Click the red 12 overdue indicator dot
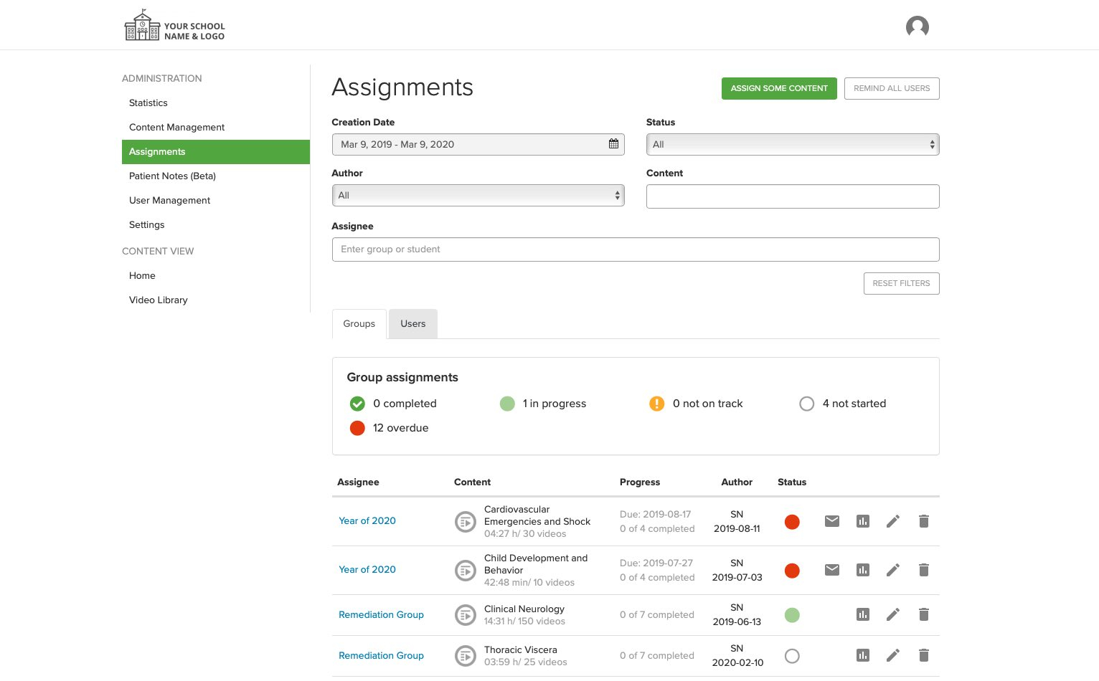The width and height of the screenshot is (1099, 681). (x=357, y=428)
